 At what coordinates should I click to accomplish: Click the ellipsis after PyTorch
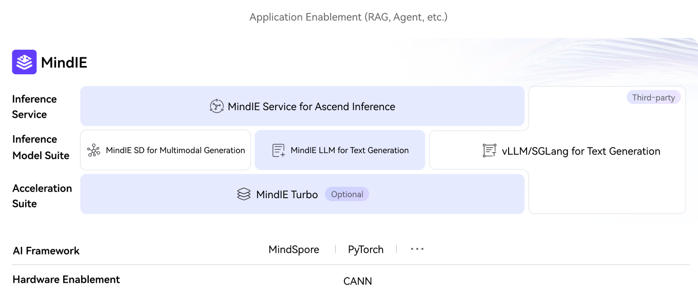(x=417, y=249)
